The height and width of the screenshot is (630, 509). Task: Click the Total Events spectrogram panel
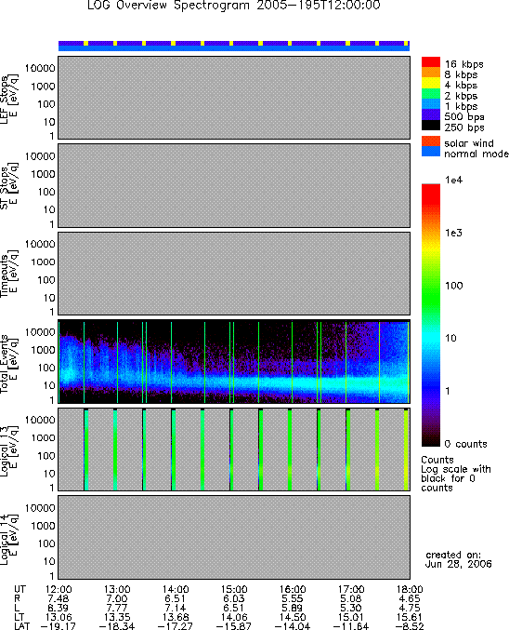point(234,362)
